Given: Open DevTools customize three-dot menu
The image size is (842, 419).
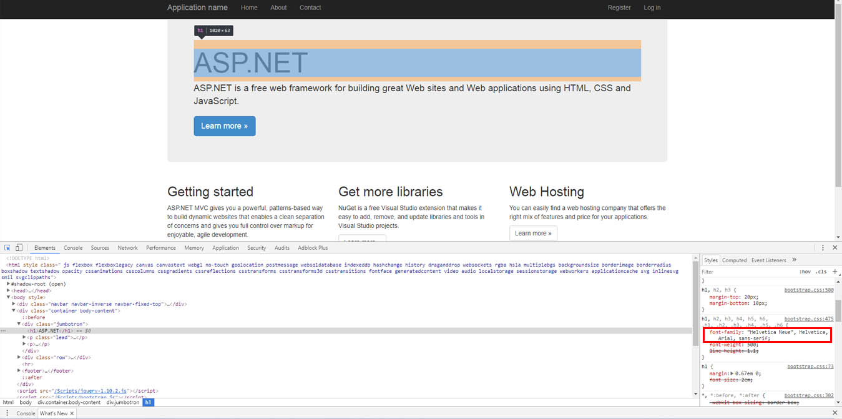Looking at the screenshot, I should (x=823, y=248).
